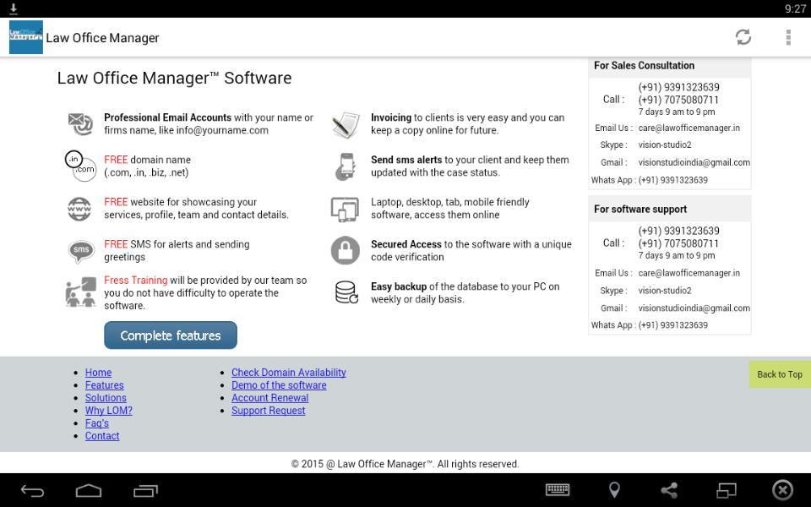Click the 9:27 clock in the status bar
The width and height of the screenshot is (811, 507).
795,8
